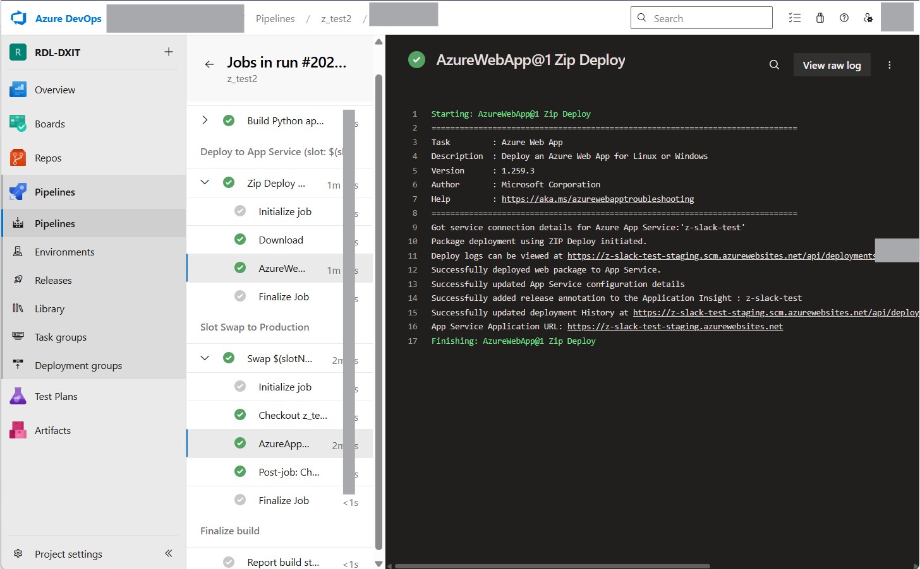Image resolution: width=920 pixels, height=569 pixels.
Task: Click log line number 13
Action: click(413, 284)
